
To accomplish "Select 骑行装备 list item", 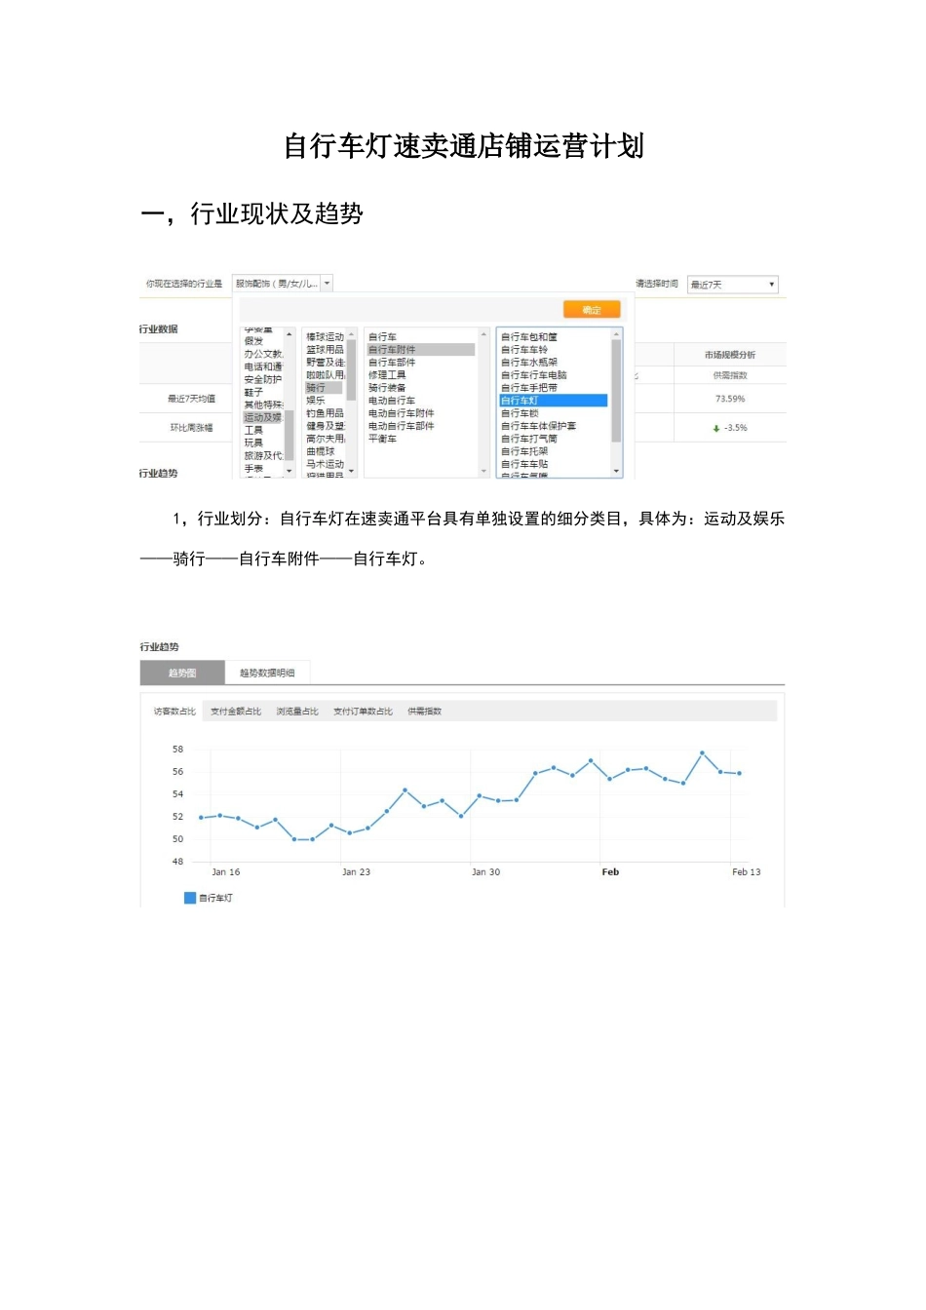I will 387,388.
